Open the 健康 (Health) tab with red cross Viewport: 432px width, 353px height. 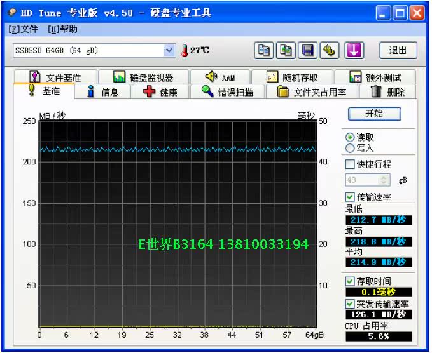coord(160,92)
